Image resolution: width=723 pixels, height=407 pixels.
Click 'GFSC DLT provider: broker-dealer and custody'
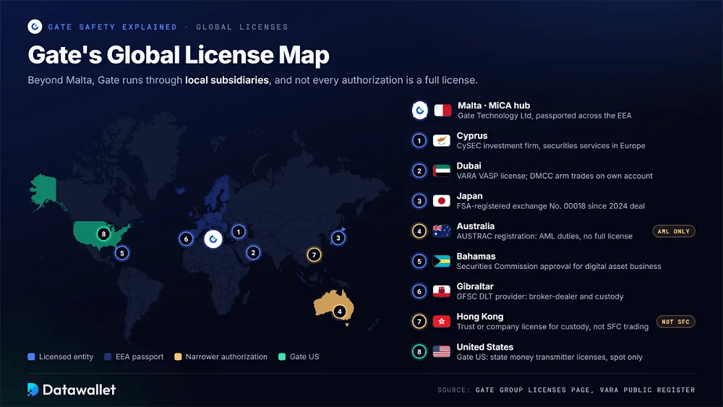point(540,297)
